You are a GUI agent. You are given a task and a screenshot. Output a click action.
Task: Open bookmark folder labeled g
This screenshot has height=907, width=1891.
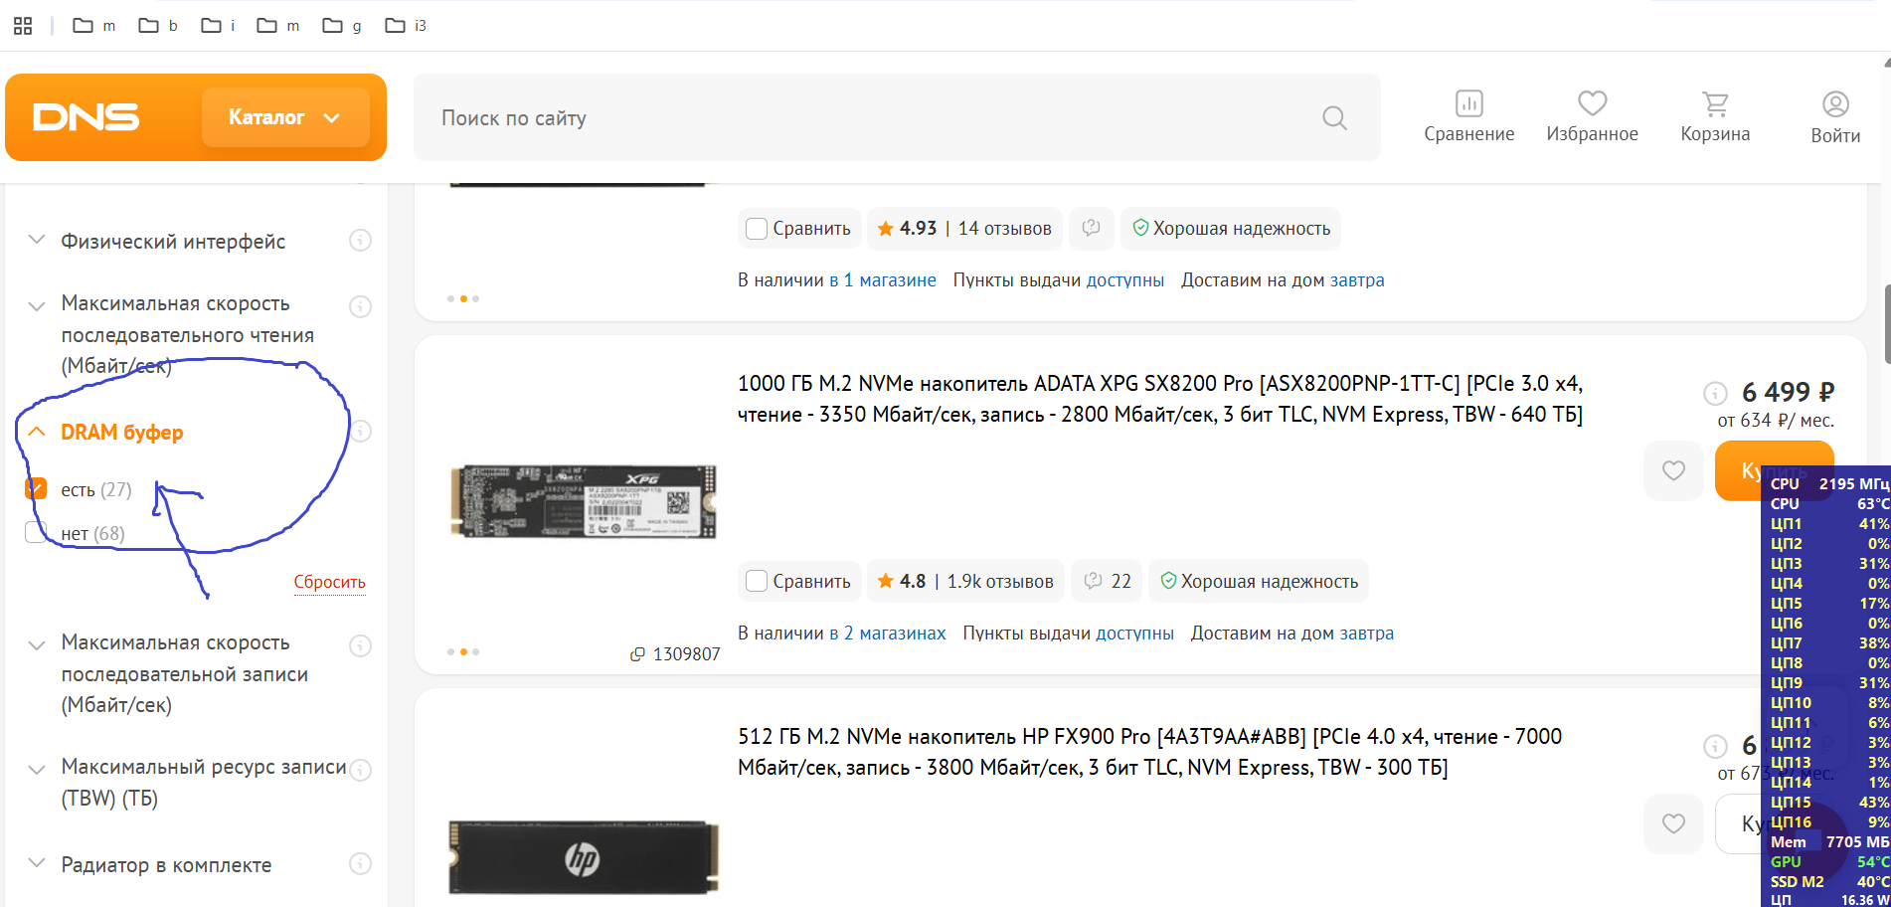(x=341, y=26)
